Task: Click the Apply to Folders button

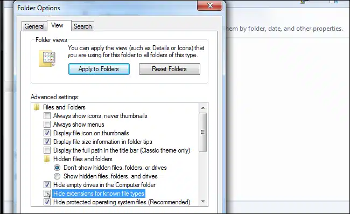Action: [99, 69]
